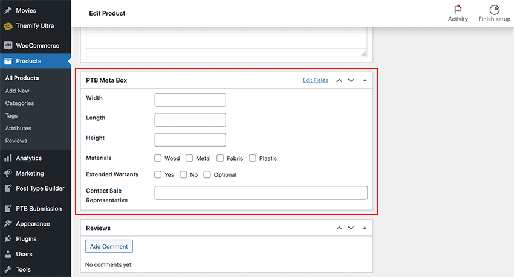
Task: Open the Activity flag icon
Action: pos(458,10)
